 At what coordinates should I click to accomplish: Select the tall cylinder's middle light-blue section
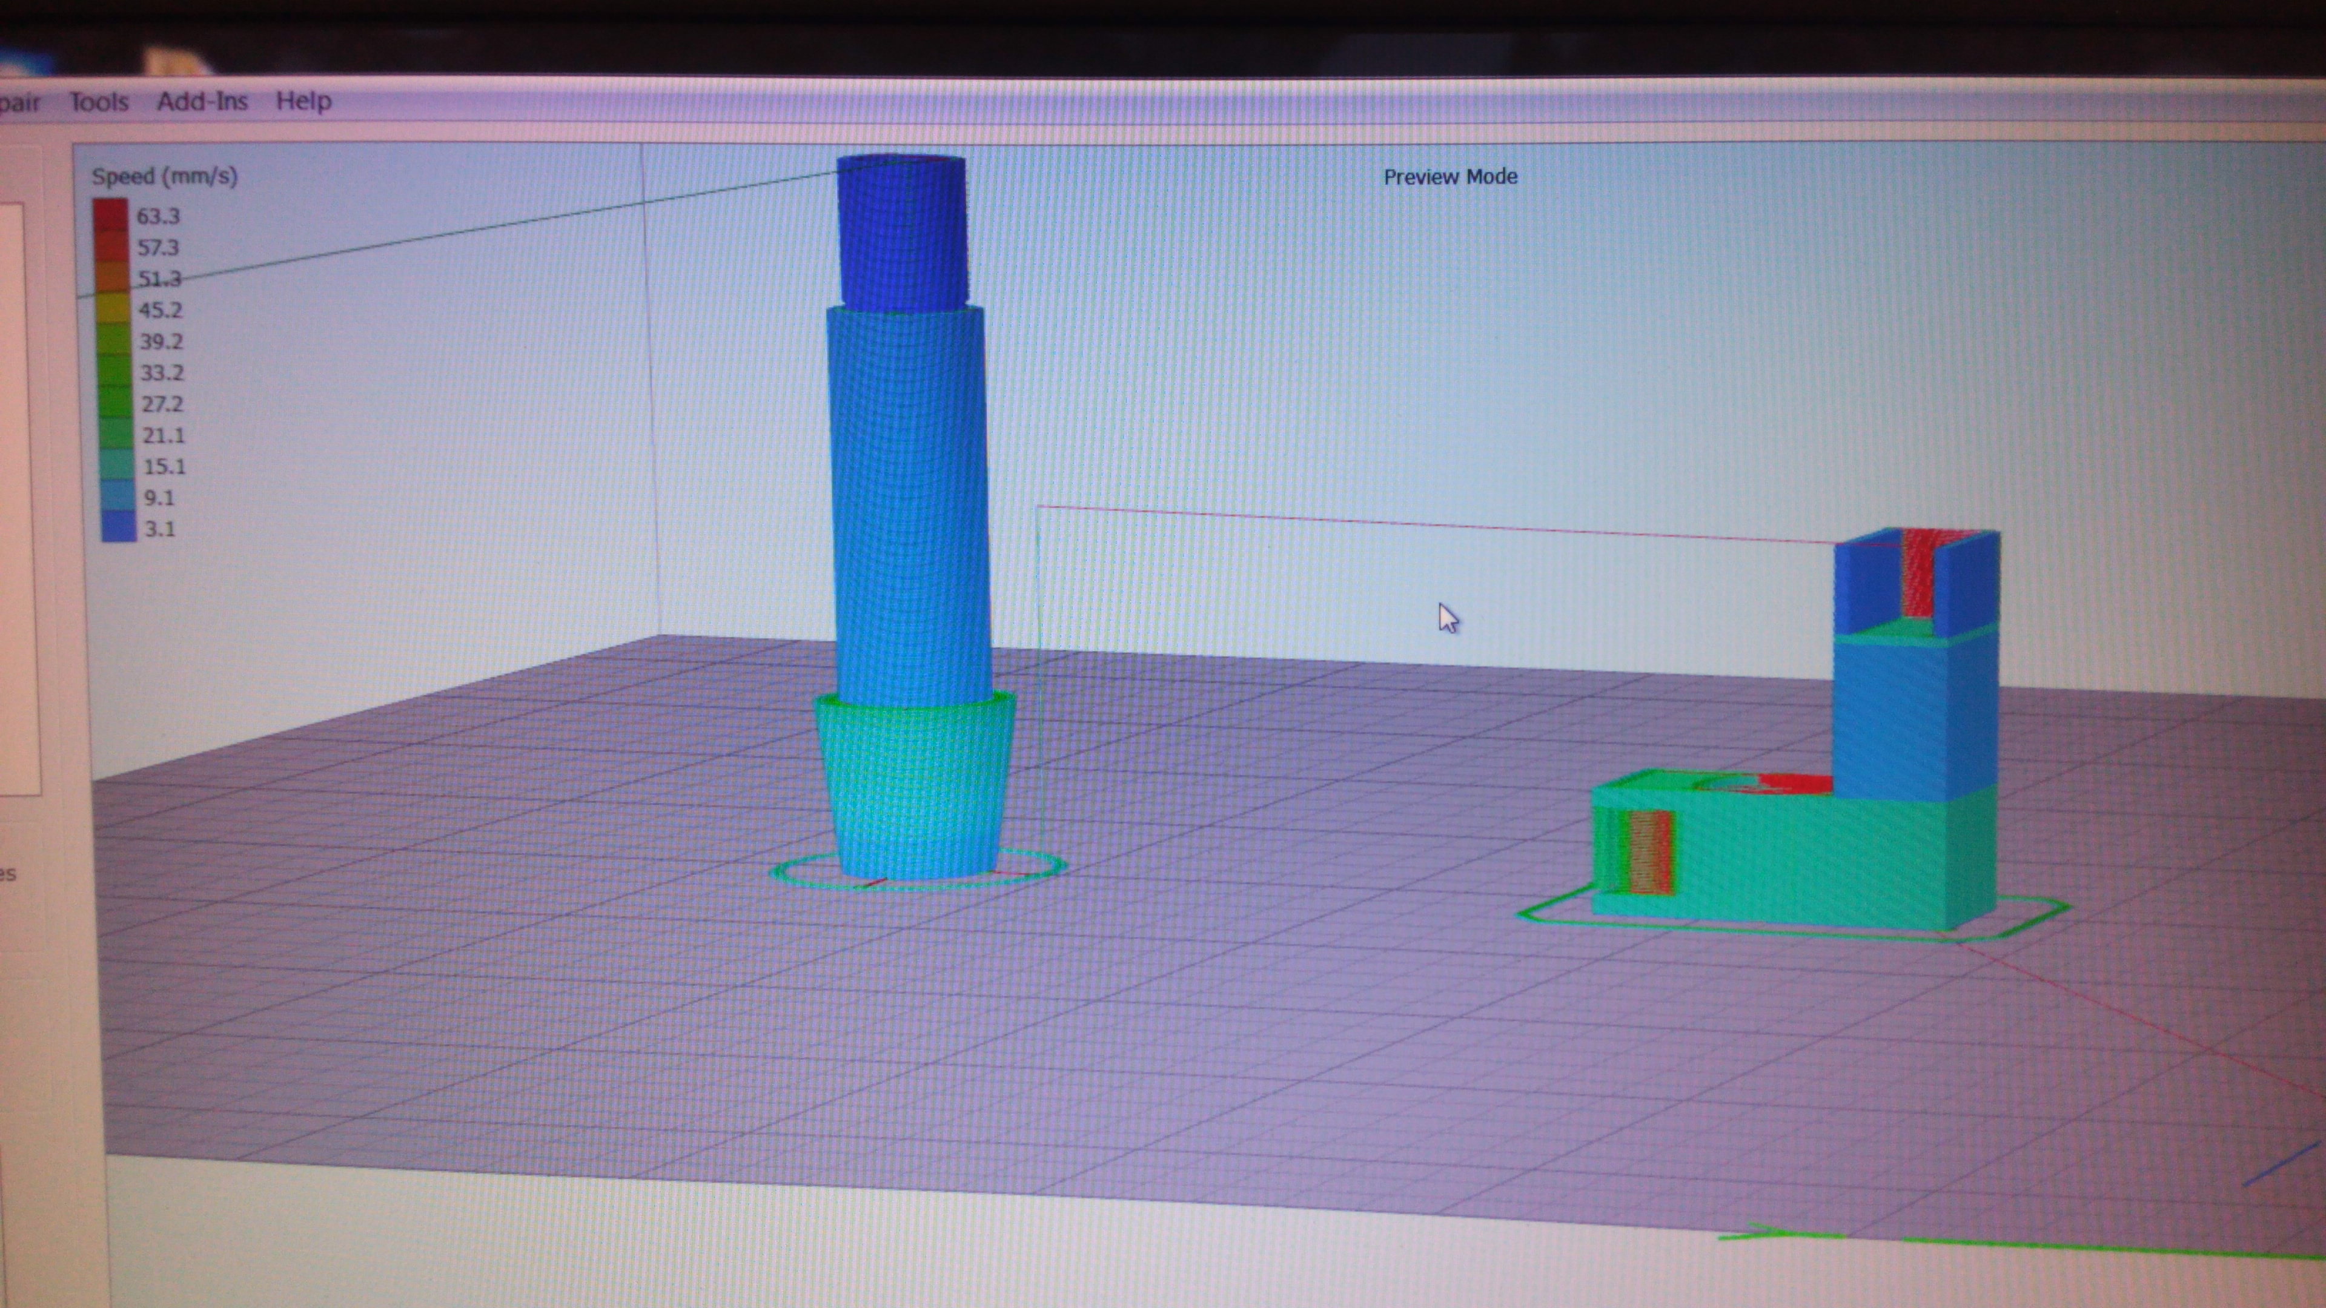point(909,506)
